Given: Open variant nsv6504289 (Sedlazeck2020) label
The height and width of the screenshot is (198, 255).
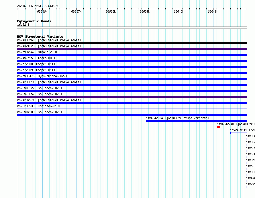Looking at the screenshot, I should pos(40,112).
